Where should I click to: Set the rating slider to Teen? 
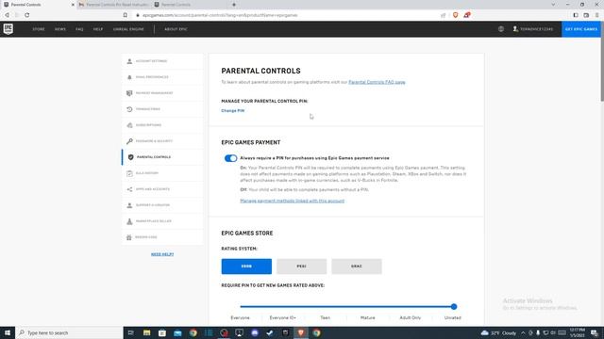tap(325, 307)
